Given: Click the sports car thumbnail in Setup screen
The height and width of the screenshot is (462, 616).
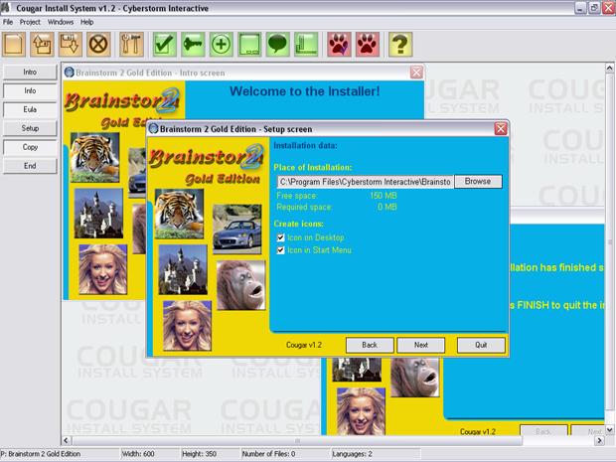Looking at the screenshot, I should pyautogui.click(x=236, y=230).
